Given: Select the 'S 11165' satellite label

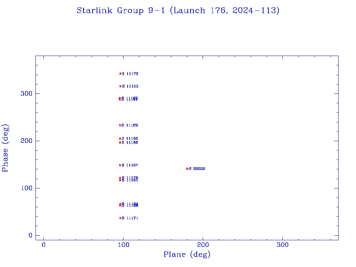Looking at the screenshot, I should pos(130,138).
